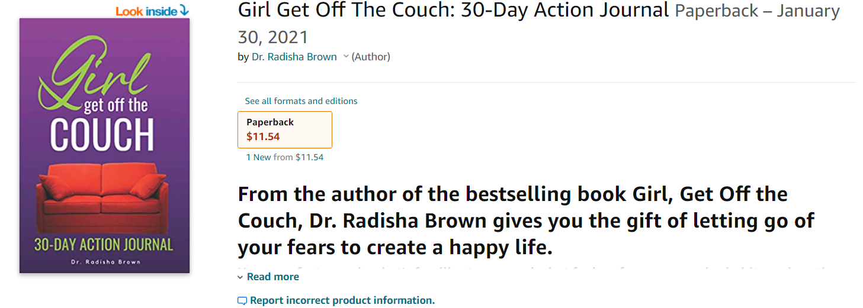This screenshot has width=863, height=308.
Task: Open See all formats and editions
Action: [301, 101]
